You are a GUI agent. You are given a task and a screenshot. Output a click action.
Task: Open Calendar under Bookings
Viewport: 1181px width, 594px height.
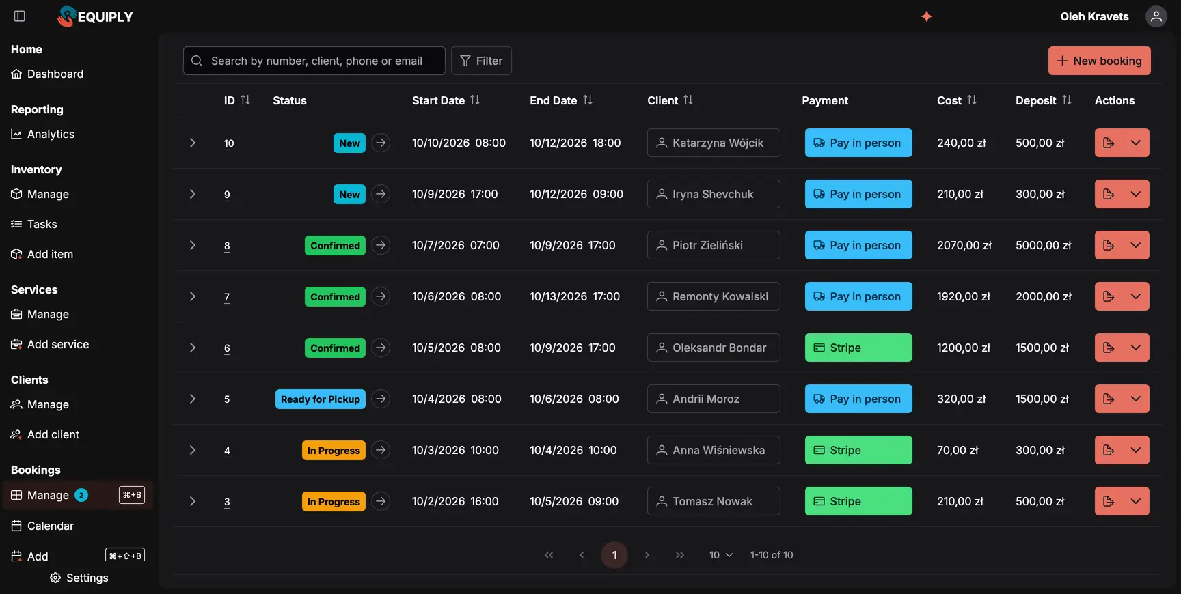[x=42, y=526]
